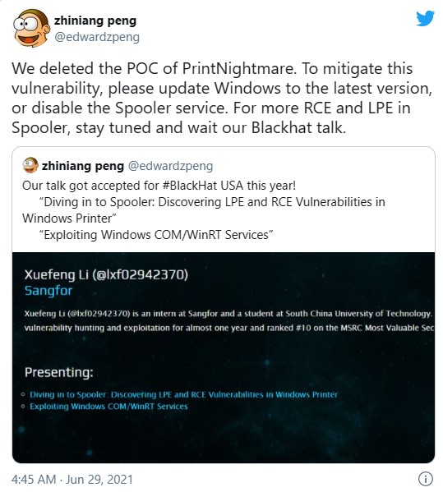Open the tweet info icon
Image resolution: width=443 pixels, height=492 pixels.
coord(426,479)
